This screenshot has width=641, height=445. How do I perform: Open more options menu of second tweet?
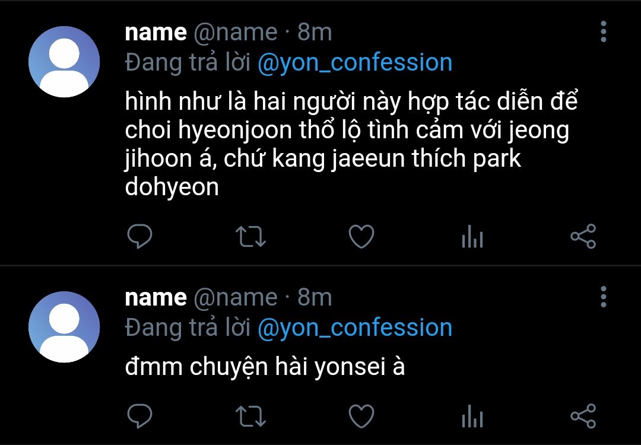[x=604, y=297]
